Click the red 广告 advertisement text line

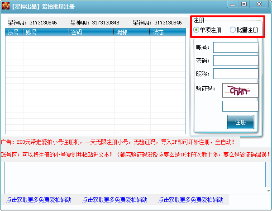pos(118,142)
